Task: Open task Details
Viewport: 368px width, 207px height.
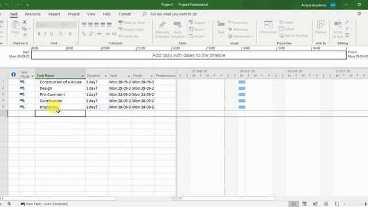Action: click(x=286, y=29)
